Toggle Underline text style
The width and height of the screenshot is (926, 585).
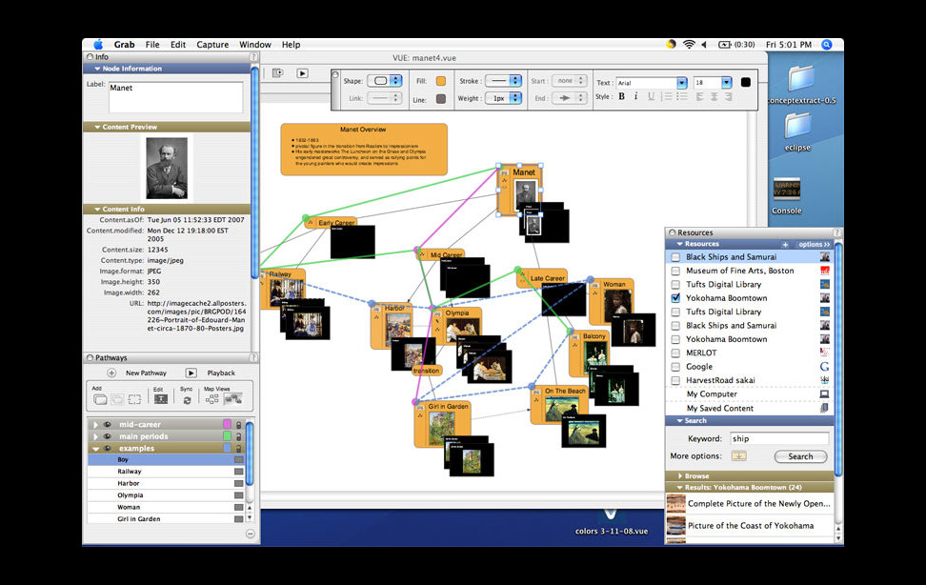point(652,96)
